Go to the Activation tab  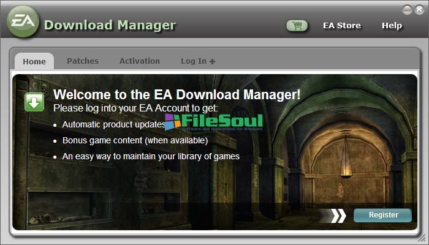140,61
